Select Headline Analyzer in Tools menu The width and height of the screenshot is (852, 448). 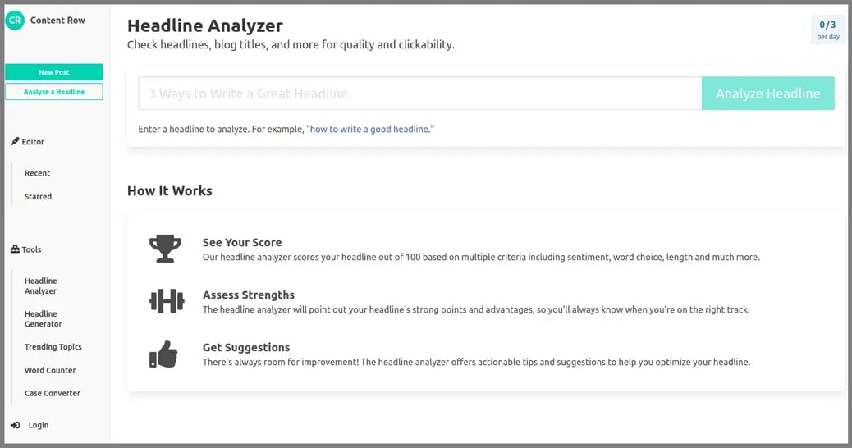(x=41, y=286)
